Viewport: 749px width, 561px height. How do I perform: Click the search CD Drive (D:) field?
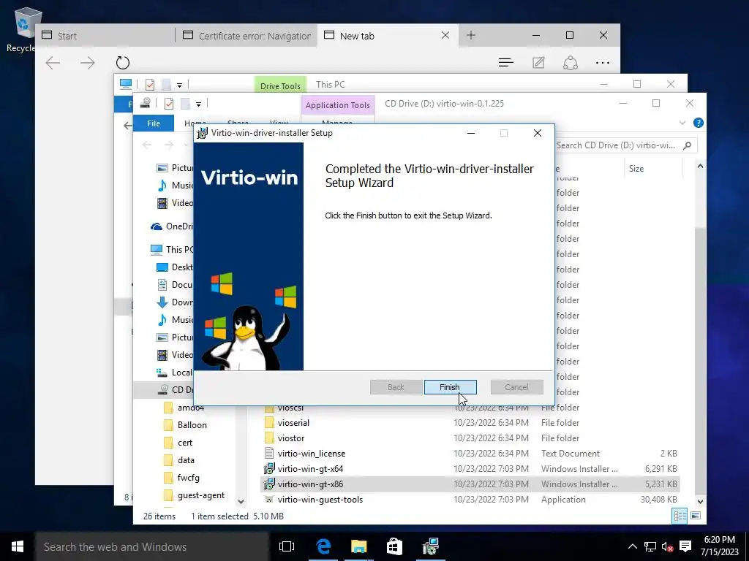tap(626, 145)
